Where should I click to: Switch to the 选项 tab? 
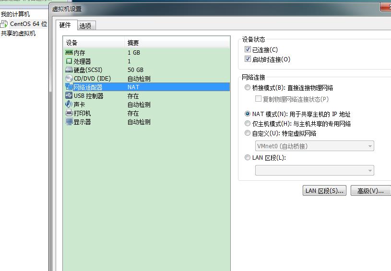(86, 26)
